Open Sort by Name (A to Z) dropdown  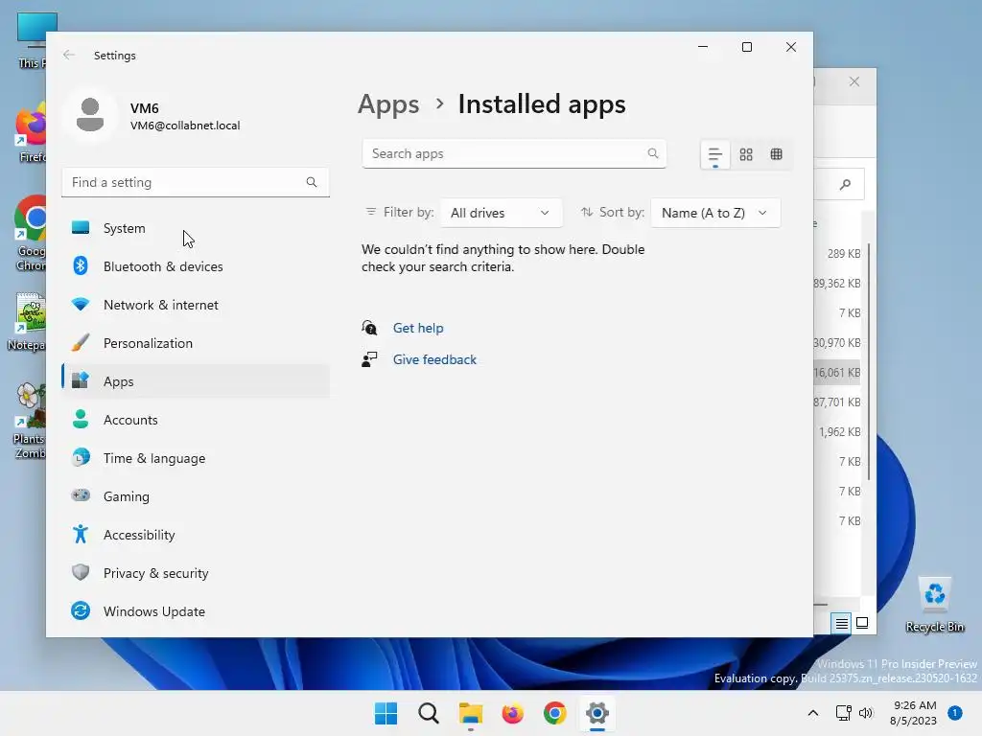[715, 213]
